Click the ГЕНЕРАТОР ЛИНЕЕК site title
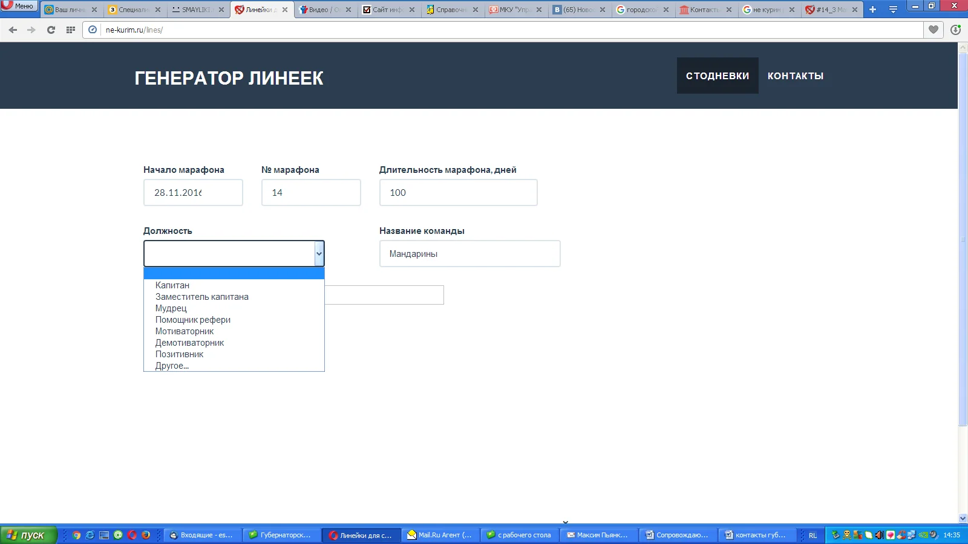Screen dimensions: 968x544 229,78
